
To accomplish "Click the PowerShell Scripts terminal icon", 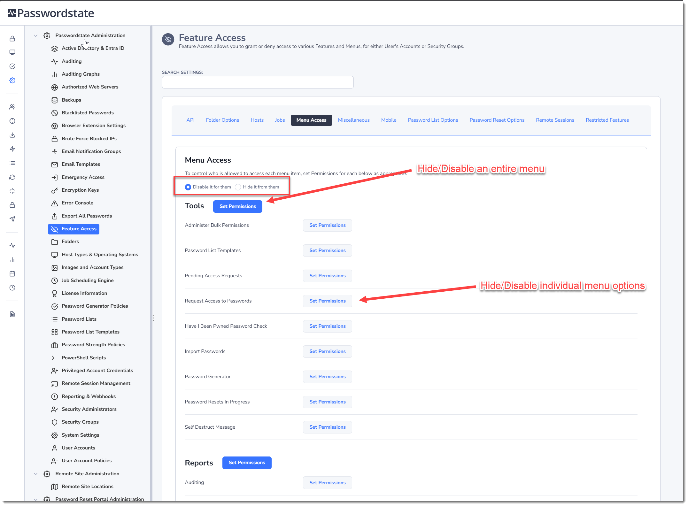I will (x=55, y=358).
